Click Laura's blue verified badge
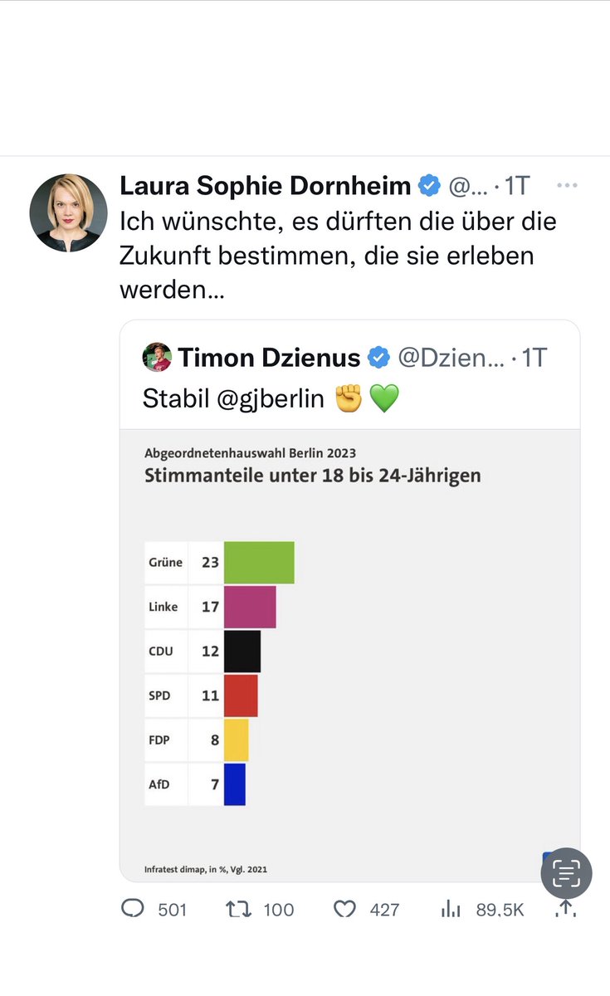The height and width of the screenshot is (996, 610). click(429, 186)
